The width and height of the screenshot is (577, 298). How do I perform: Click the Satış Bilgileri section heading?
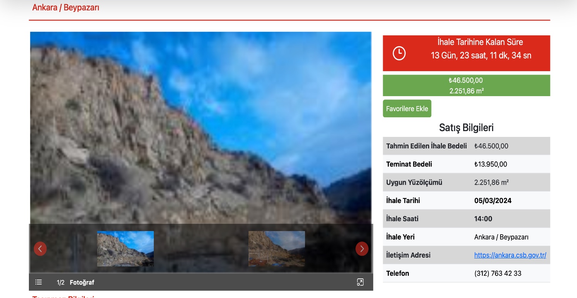pyautogui.click(x=466, y=128)
